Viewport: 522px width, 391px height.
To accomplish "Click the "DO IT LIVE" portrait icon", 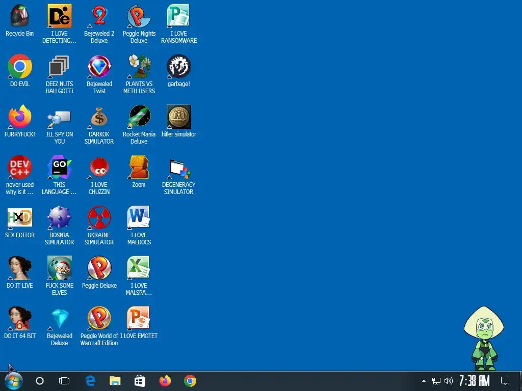I will click(x=20, y=268).
